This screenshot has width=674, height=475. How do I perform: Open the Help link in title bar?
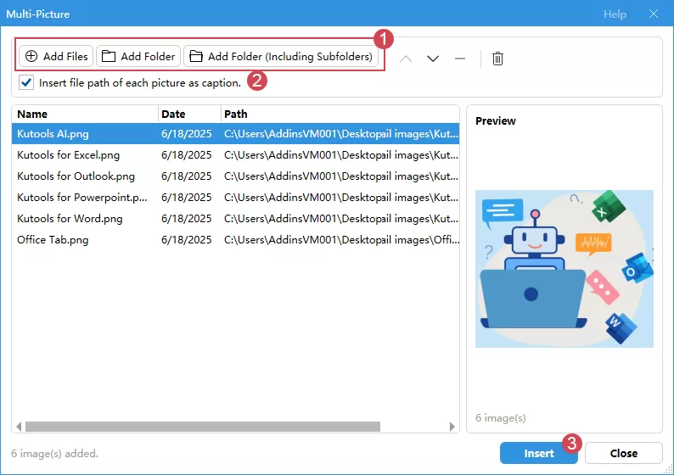(615, 14)
